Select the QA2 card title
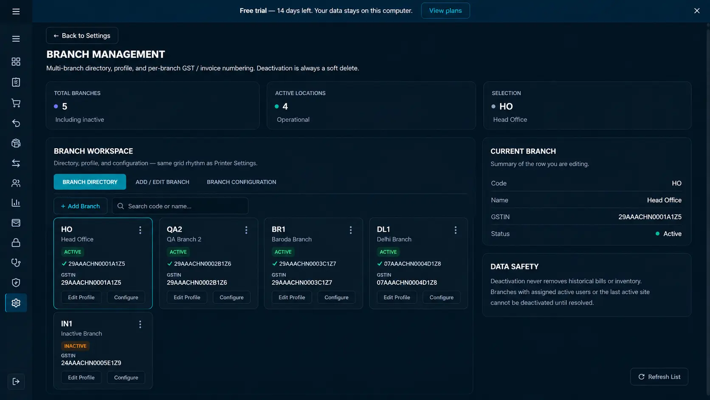This screenshot has height=400, width=710. tap(175, 229)
